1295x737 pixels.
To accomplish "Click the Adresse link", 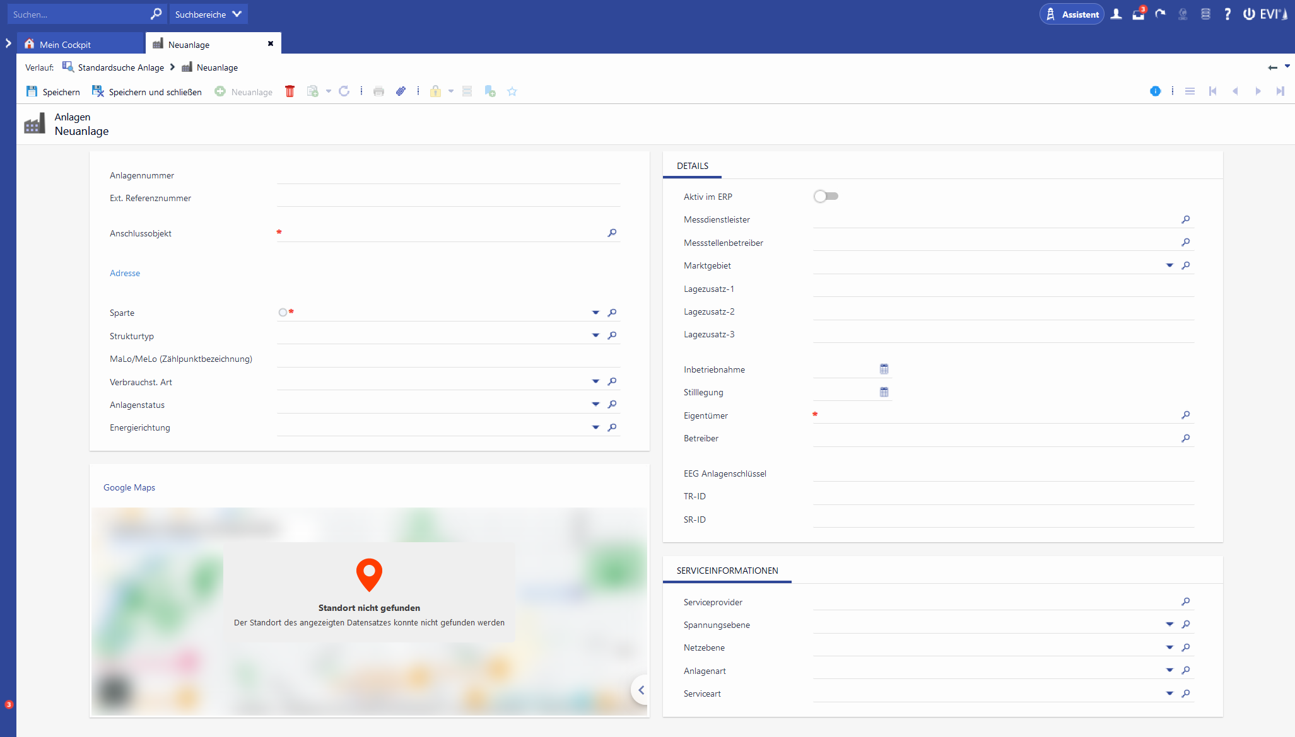I will click(125, 273).
